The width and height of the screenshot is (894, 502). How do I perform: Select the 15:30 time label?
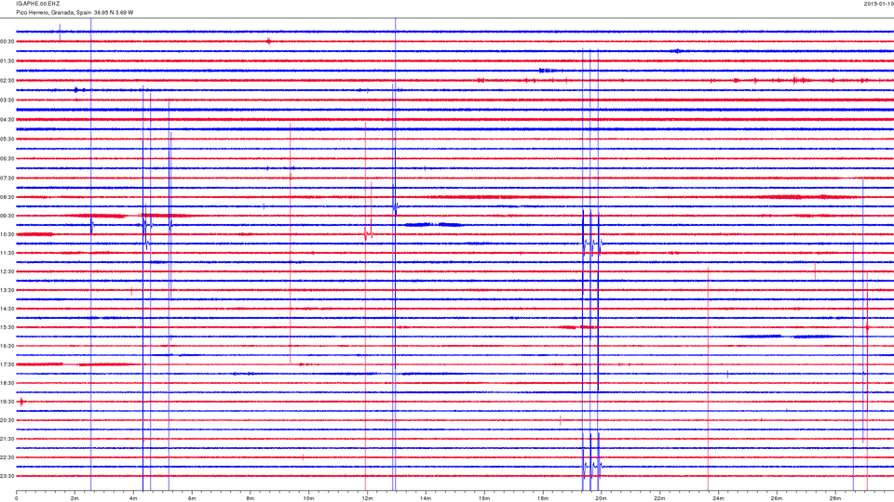coord(7,328)
